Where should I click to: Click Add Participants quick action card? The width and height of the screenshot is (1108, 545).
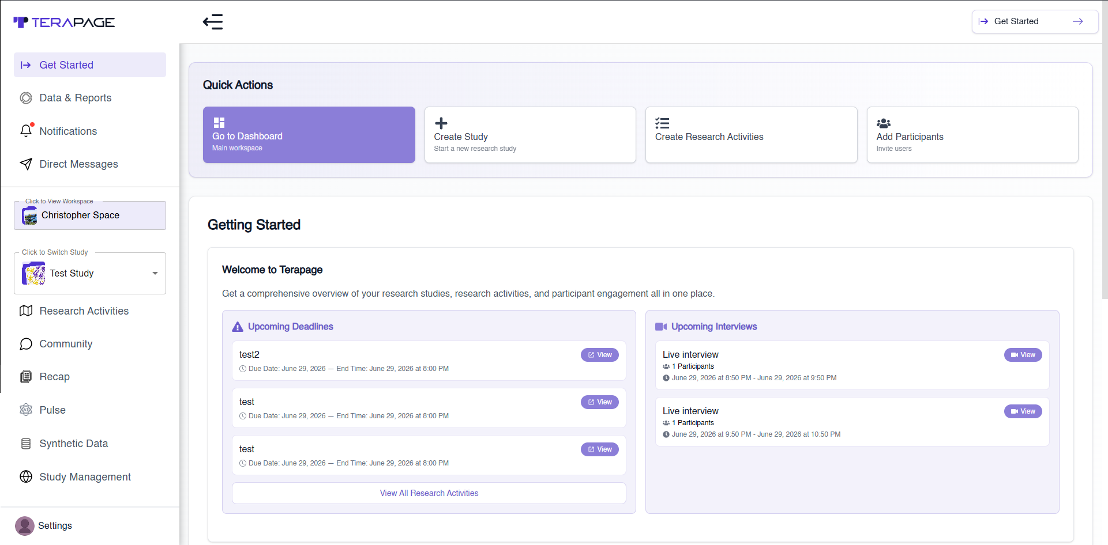coord(972,135)
